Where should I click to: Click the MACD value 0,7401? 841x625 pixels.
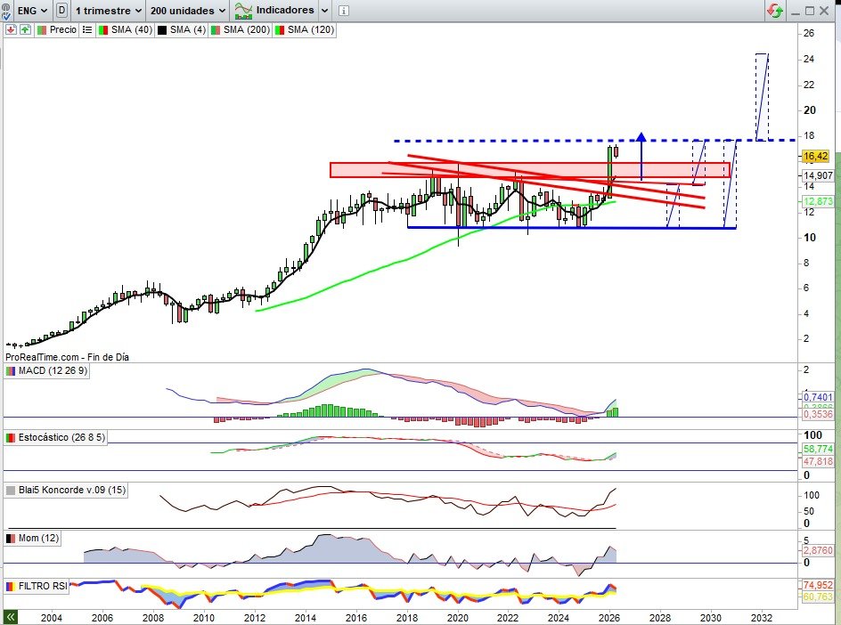(818, 397)
